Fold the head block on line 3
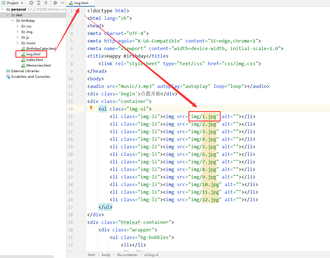 coord(85,26)
